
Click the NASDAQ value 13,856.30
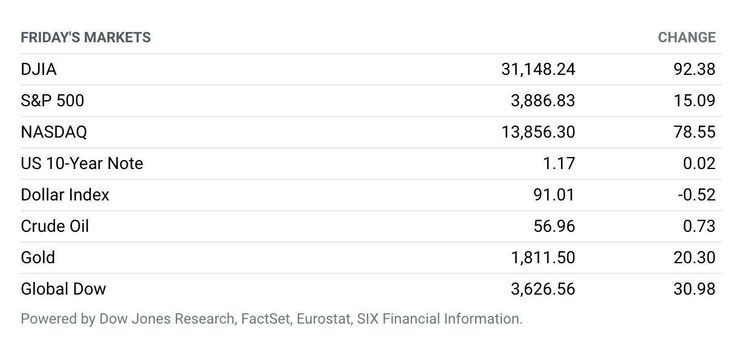coord(538,132)
